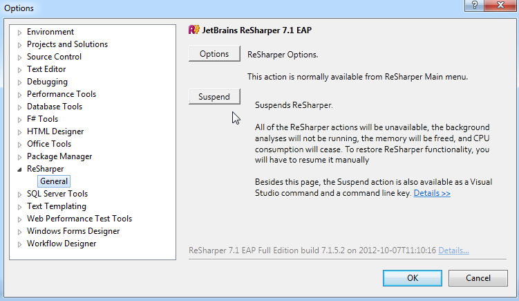This screenshot has width=519, height=301.
Task: Expand the Projects and Solutions arrow
Action: coord(19,45)
